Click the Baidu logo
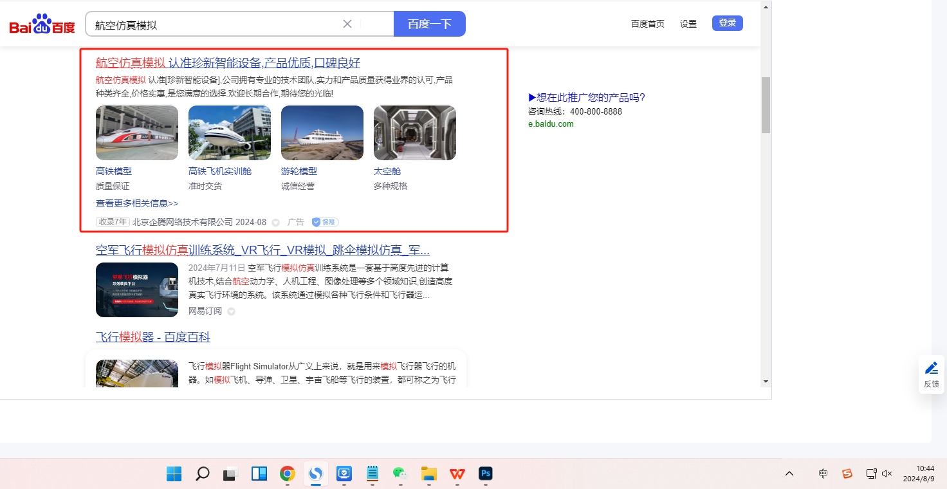The height and width of the screenshot is (489, 947). [42, 25]
